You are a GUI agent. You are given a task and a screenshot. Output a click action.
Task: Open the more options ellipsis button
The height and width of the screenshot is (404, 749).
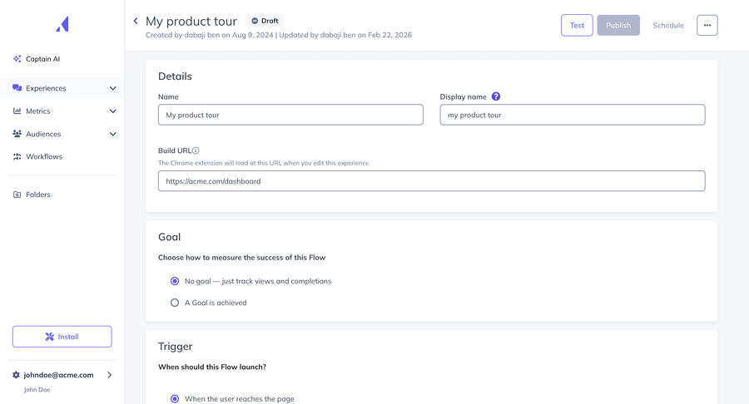[707, 25]
